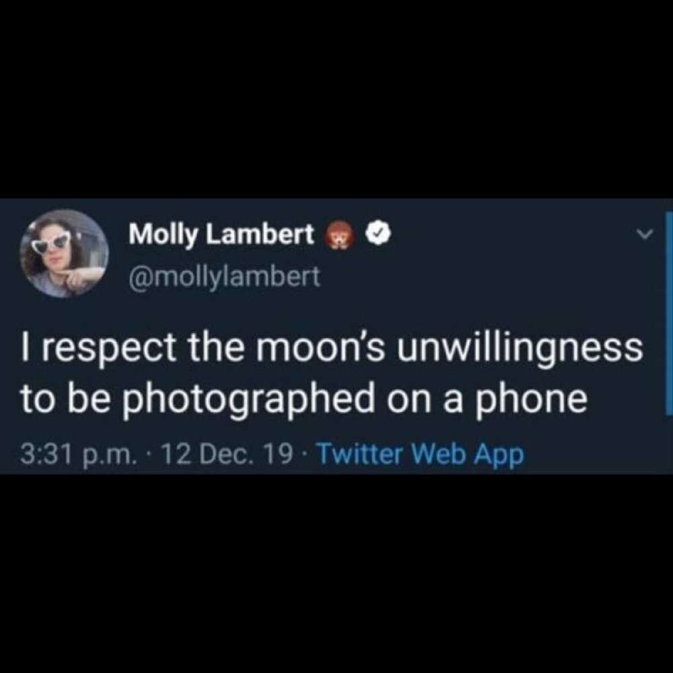Click the word Lambert in display name
The image size is (673, 673).
[260, 234]
